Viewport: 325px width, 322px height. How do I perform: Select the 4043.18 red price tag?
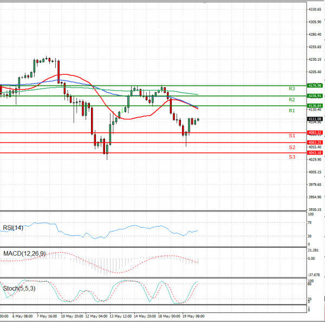click(315, 153)
